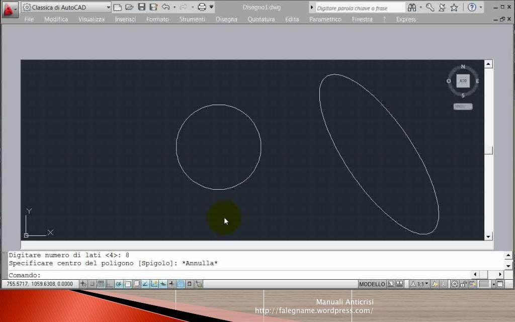Toggle polar tracking in status bar
This screenshot has height=322, width=515.
(119, 284)
